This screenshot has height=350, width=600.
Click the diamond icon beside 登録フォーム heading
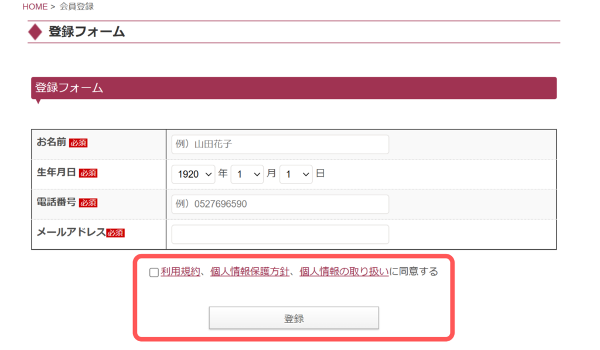[x=36, y=32]
